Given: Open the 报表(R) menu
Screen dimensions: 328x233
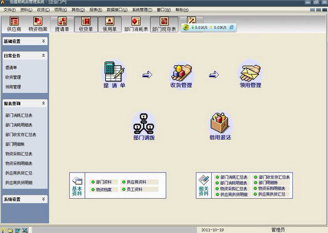Looking at the screenshot, I should click(x=96, y=10).
